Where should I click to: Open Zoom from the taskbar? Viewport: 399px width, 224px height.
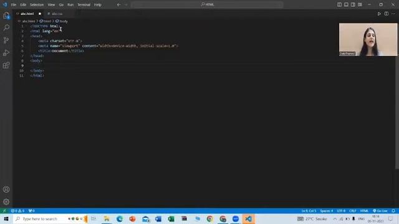(x=236, y=219)
